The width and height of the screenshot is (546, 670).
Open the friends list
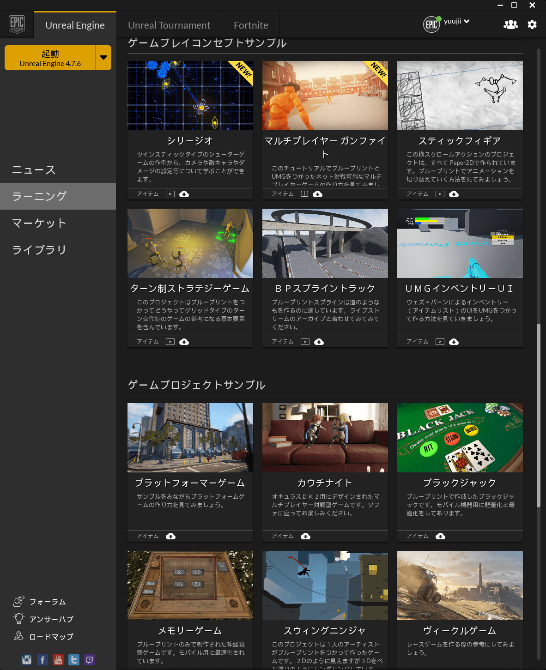click(x=510, y=24)
